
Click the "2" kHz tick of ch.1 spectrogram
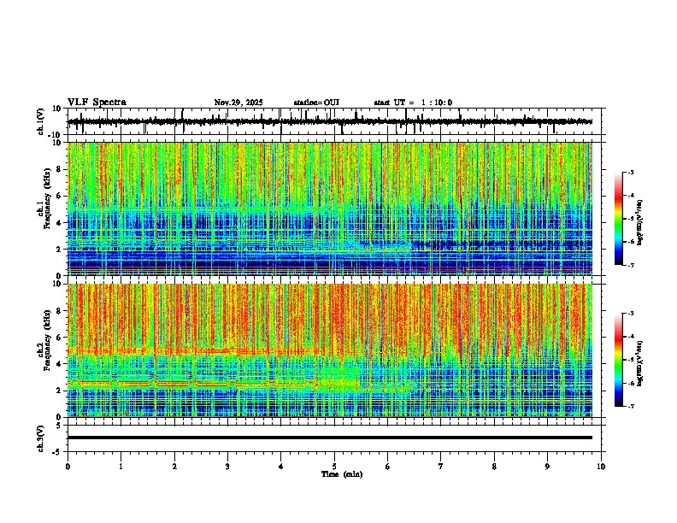59,249
